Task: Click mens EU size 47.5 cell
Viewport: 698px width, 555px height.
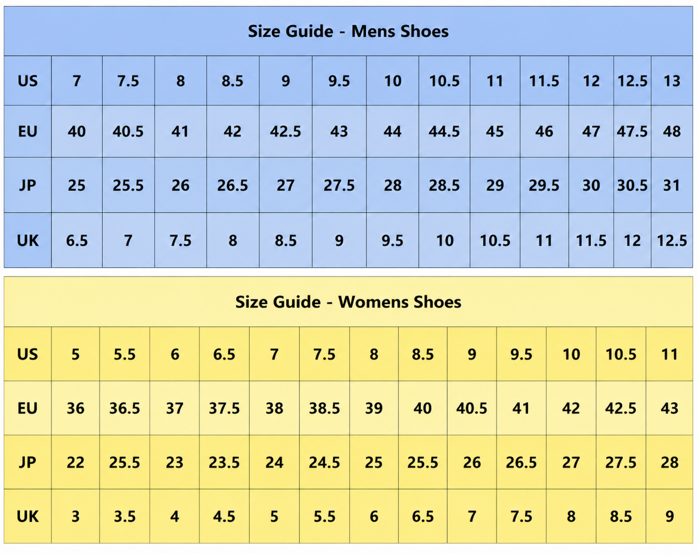Action: click(632, 131)
